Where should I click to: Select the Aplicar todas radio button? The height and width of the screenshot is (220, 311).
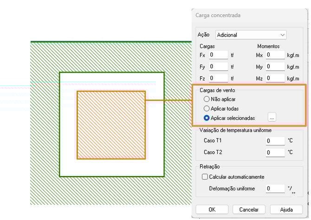(x=207, y=108)
